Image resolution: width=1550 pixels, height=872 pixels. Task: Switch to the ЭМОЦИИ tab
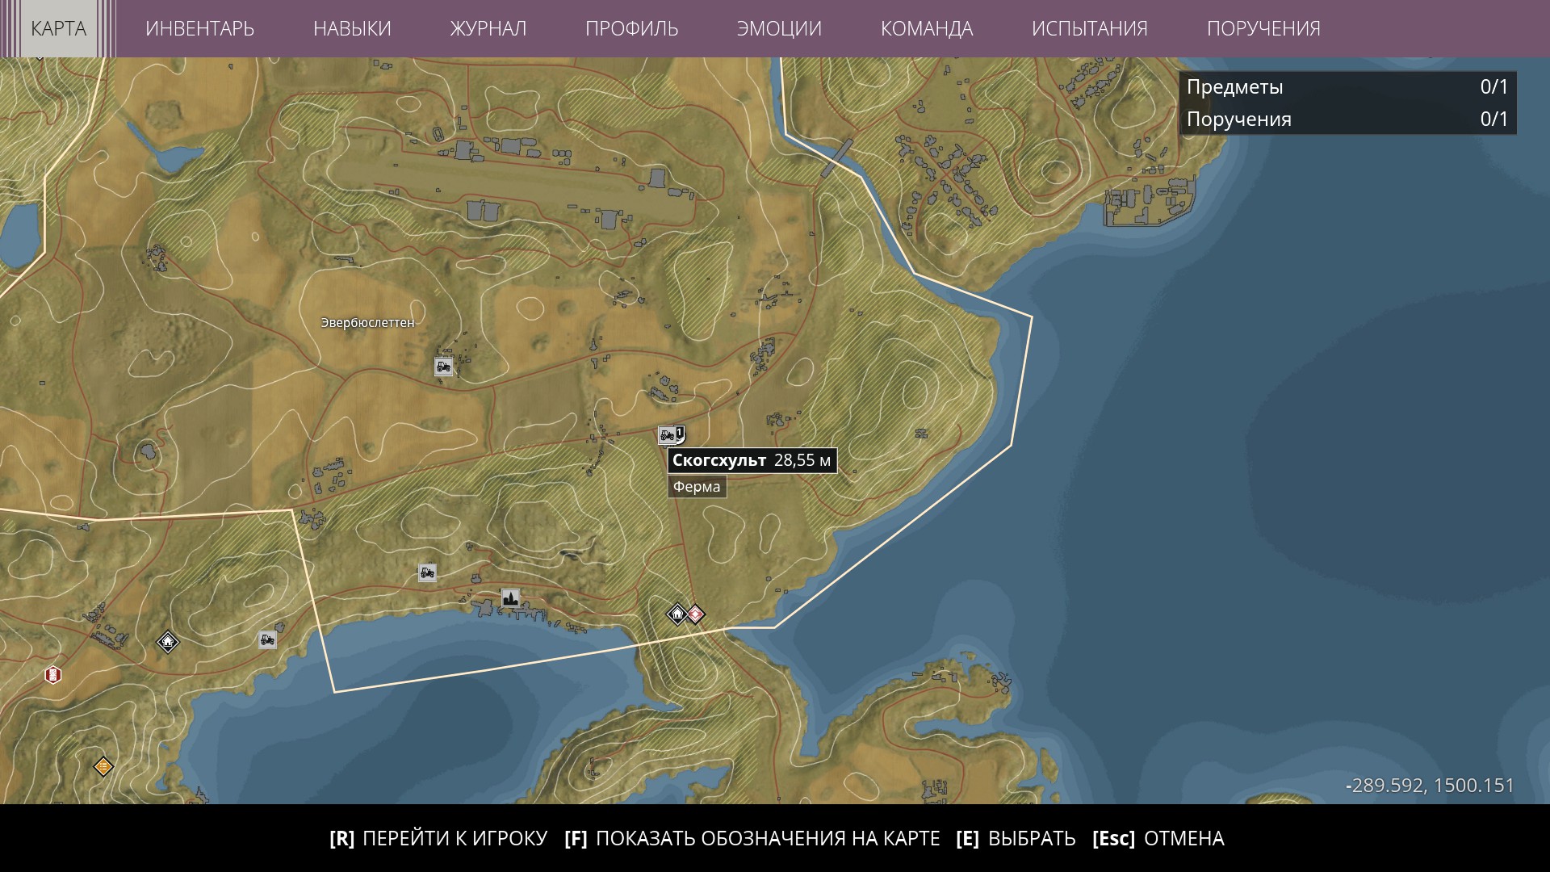tap(779, 28)
